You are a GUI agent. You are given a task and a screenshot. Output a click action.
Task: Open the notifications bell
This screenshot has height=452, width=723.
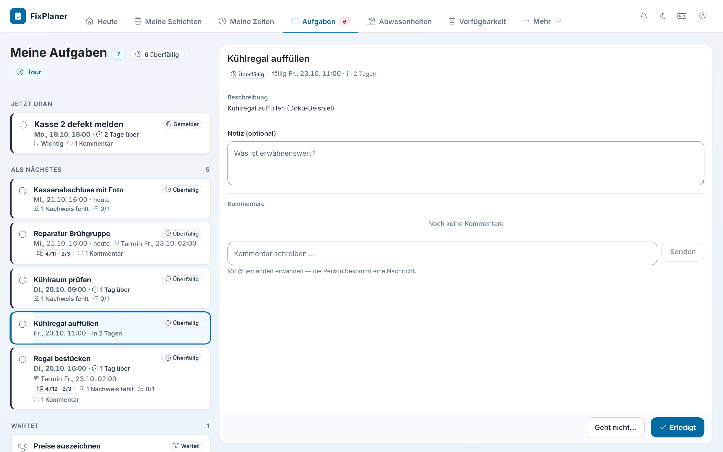[643, 16]
